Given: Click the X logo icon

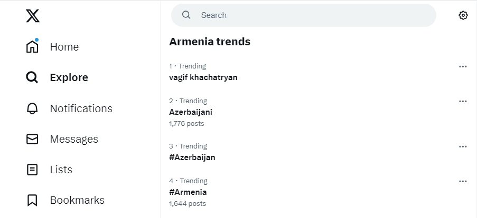Looking at the screenshot, I should click(33, 16).
